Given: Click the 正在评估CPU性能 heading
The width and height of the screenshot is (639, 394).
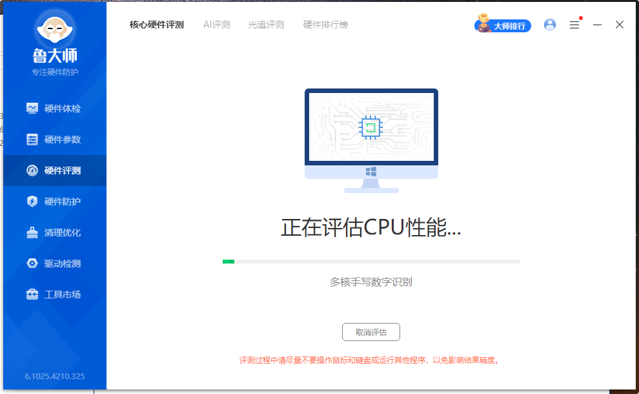Looking at the screenshot, I should point(371,227).
